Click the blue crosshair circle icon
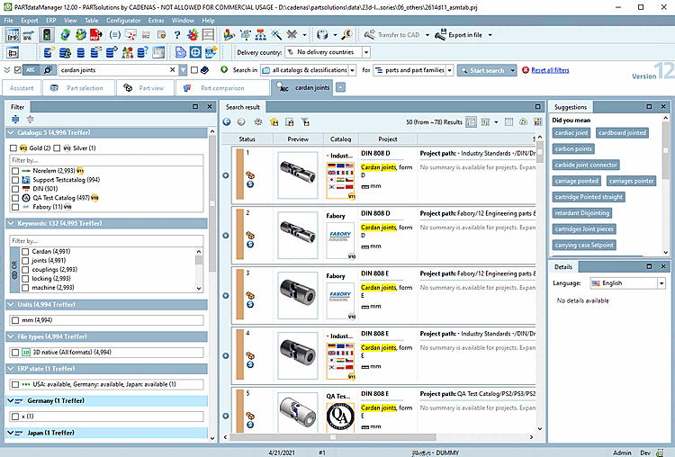This screenshot has height=457, width=675. [195, 52]
